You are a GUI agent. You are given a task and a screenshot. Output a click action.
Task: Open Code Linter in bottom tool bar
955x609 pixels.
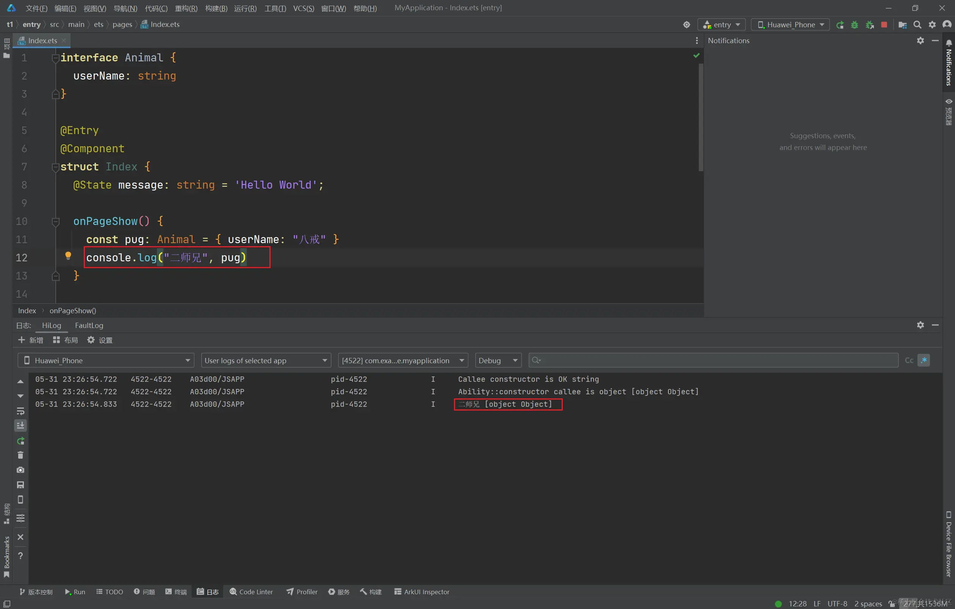point(251,592)
